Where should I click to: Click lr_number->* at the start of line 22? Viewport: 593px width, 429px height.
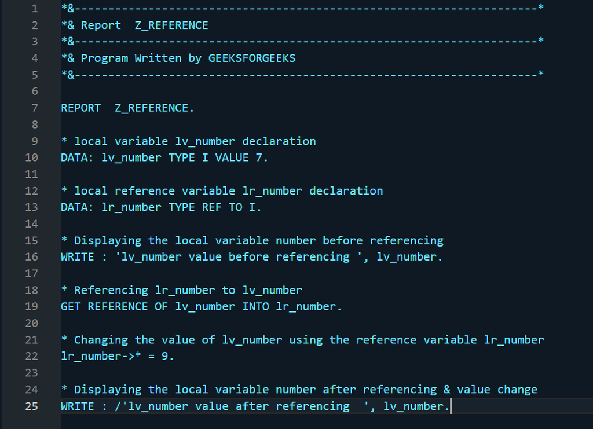98,357
